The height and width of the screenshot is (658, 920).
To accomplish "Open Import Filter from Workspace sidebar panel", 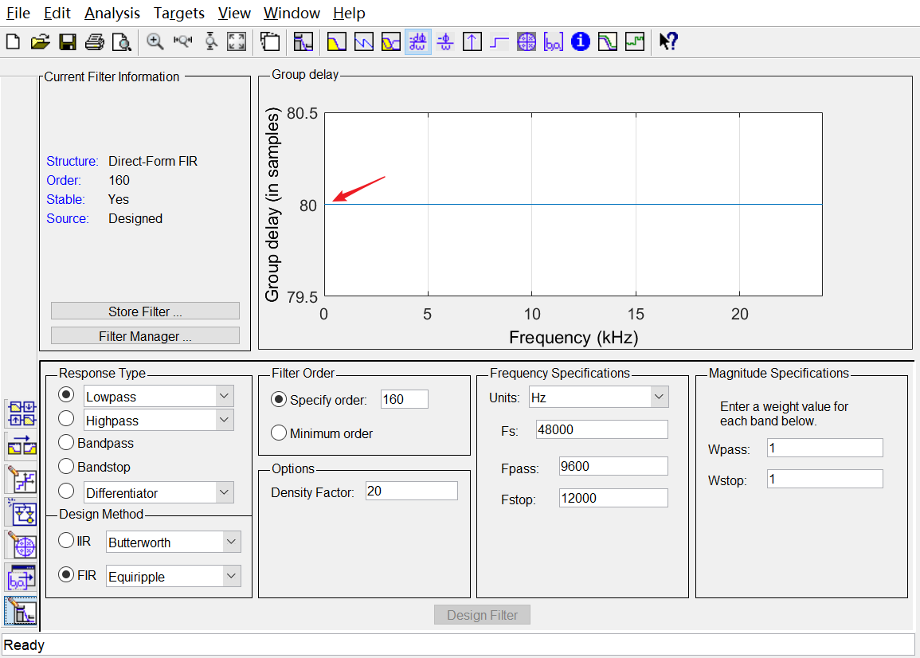I will point(22,578).
